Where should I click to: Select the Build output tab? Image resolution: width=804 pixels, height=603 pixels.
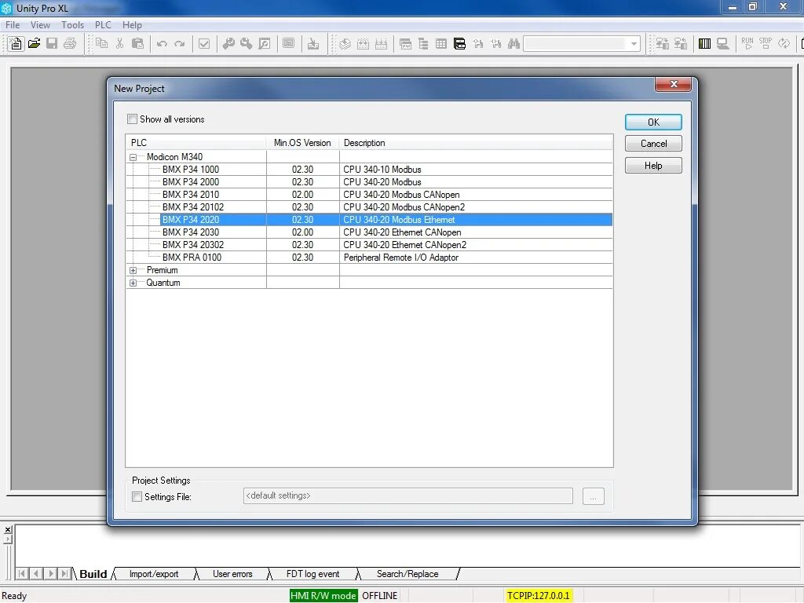(93, 574)
